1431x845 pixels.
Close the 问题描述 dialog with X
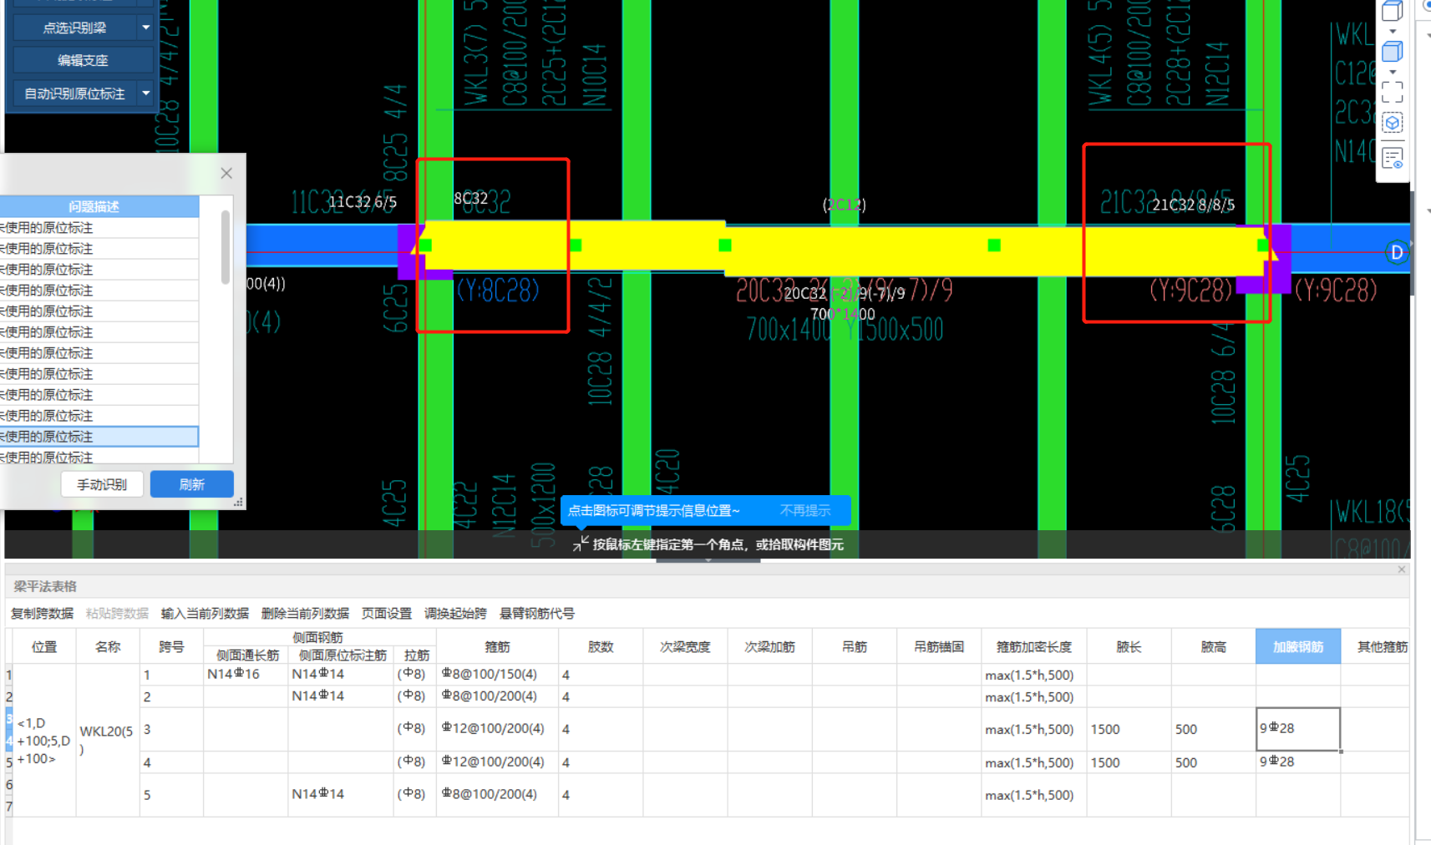(x=226, y=173)
